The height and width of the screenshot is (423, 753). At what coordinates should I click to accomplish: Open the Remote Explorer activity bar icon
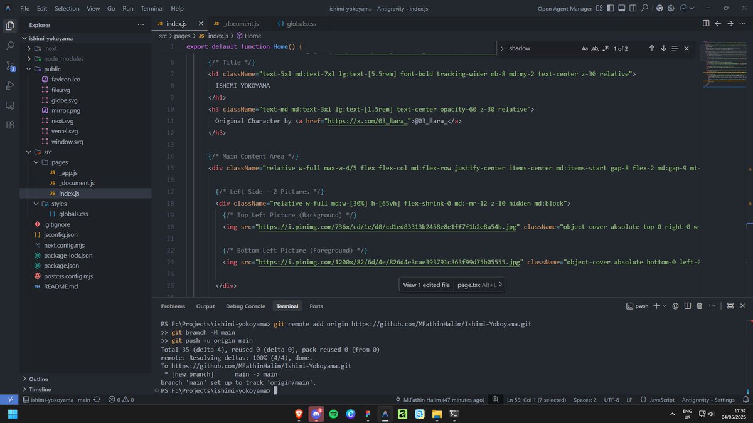pos(9,105)
